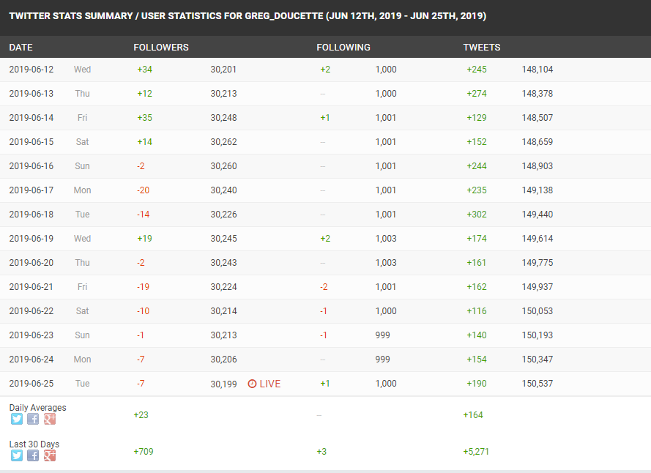Share Daily Averages on Facebook
Viewport: 651px width, 473px height.
click(x=33, y=419)
